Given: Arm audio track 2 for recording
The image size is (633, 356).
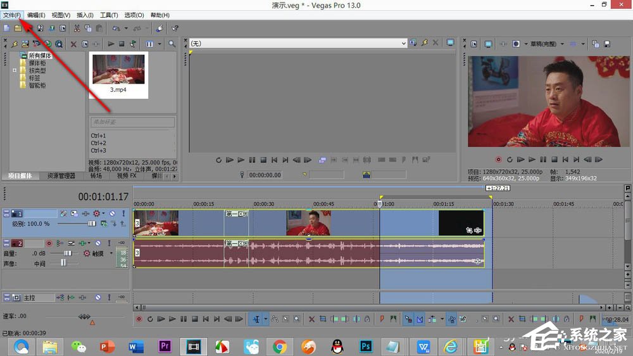Looking at the screenshot, I should (x=49, y=243).
